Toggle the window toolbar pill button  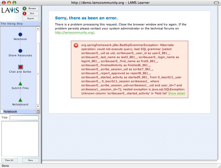[216, 3]
